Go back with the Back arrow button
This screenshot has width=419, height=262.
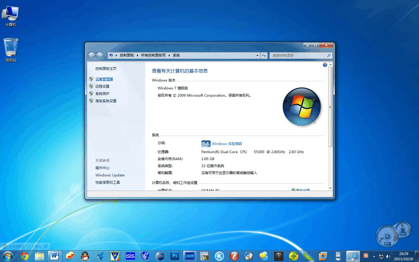pos(91,55)
